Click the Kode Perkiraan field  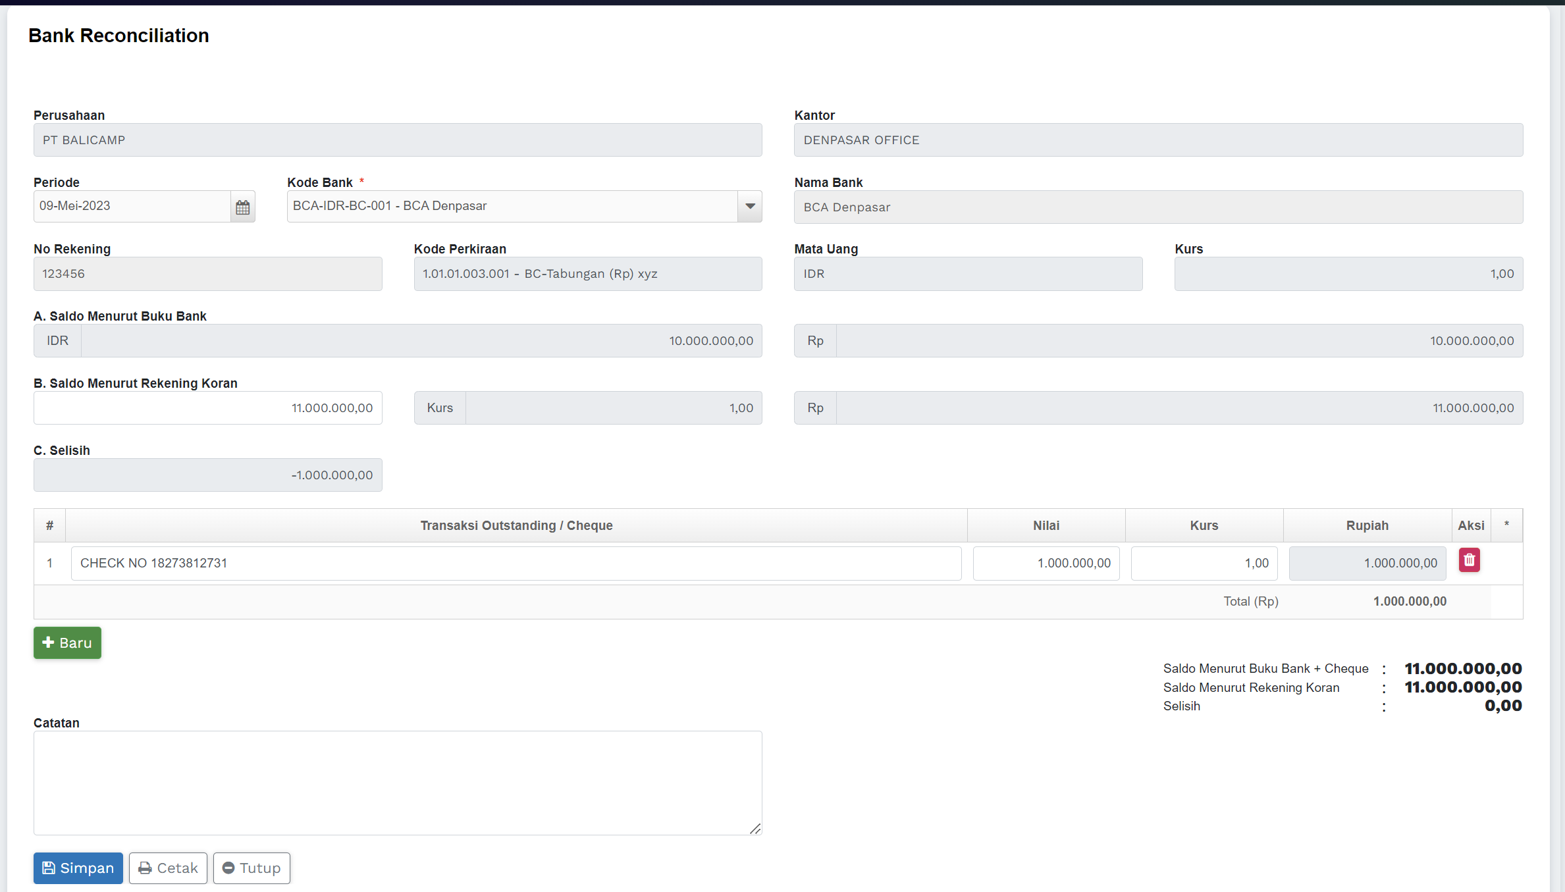coord(587,274)
